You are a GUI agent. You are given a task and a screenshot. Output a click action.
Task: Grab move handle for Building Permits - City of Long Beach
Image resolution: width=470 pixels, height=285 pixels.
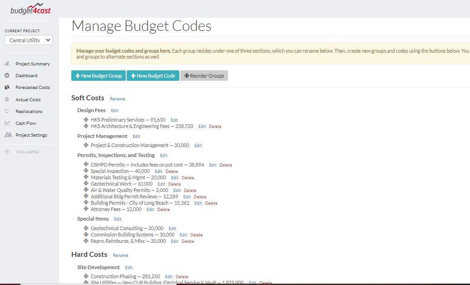click(86, 202)
